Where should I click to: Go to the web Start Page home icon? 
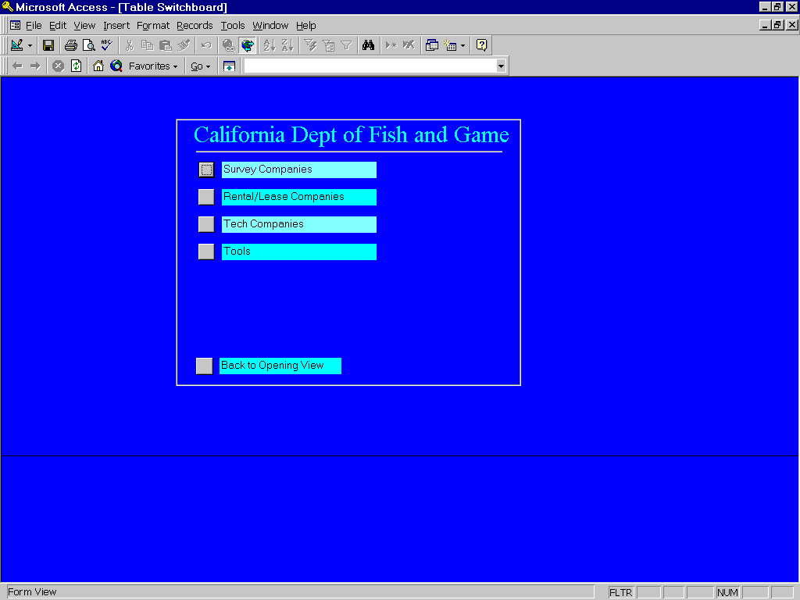98,66
